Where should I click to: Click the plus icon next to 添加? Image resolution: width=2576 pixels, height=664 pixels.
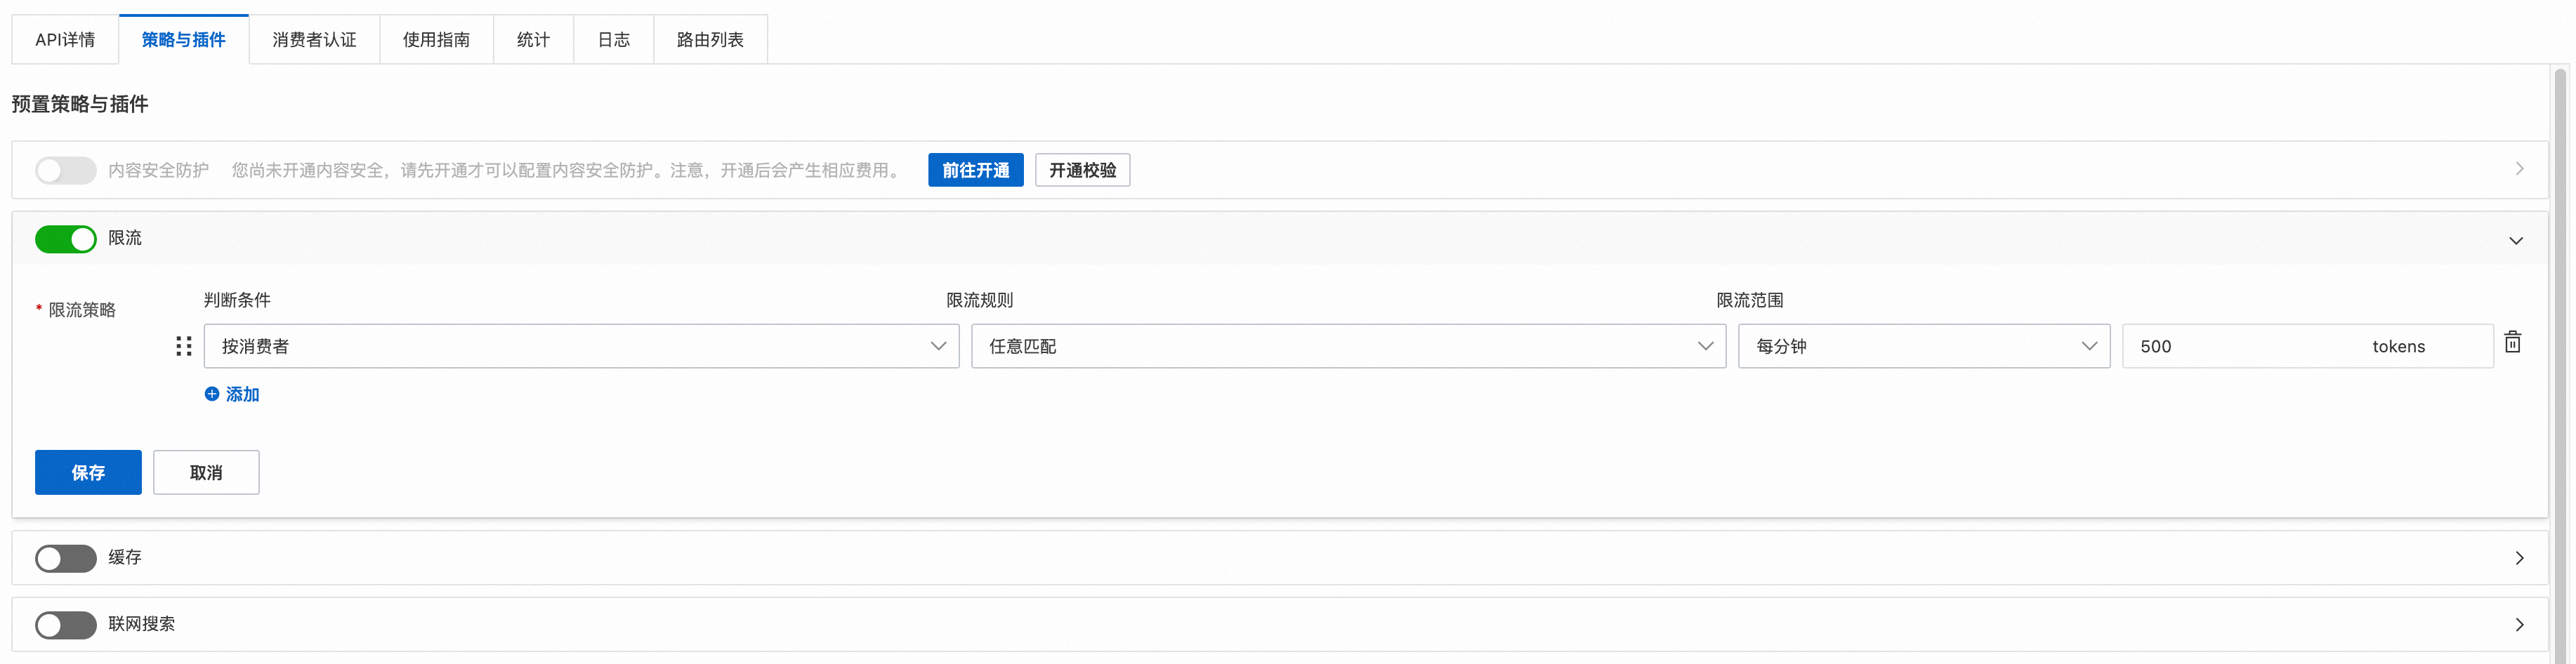pos(212,394)
